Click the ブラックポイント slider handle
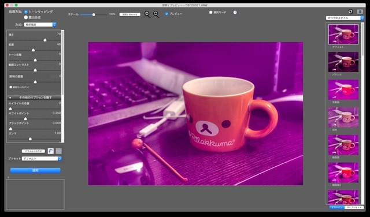 (10, 129)
